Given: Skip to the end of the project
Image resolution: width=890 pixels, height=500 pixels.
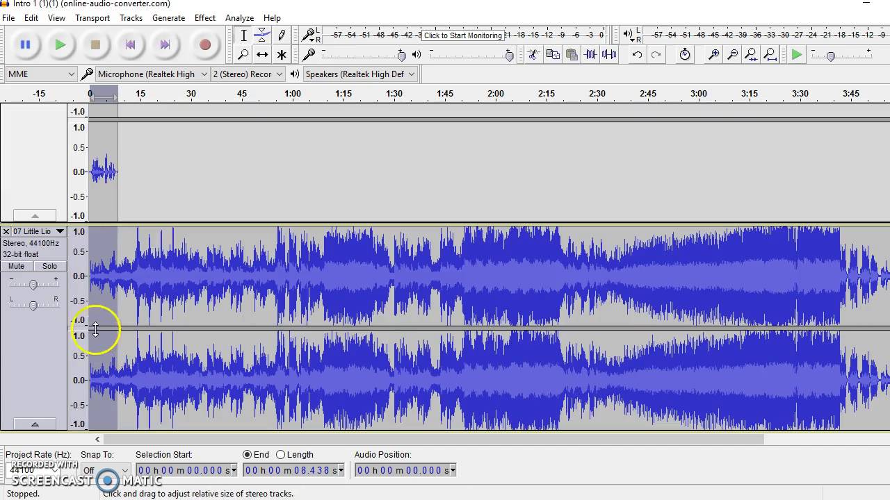Looking at the screenshot, I should click(165, 45).
